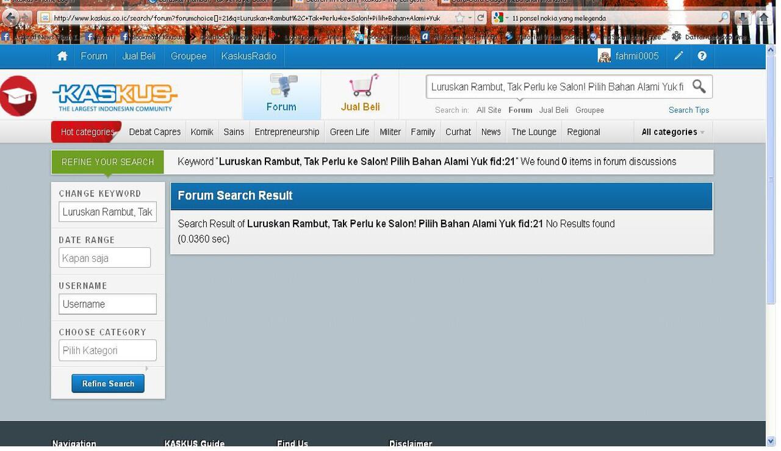The width and height of the screenshot is (781, 451).
Task: Go to the Kaskus home icon
Action: [x=62, y=56]
